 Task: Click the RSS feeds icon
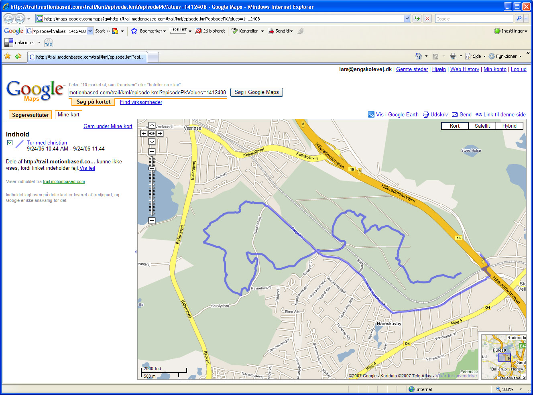(x=435, y=56)
